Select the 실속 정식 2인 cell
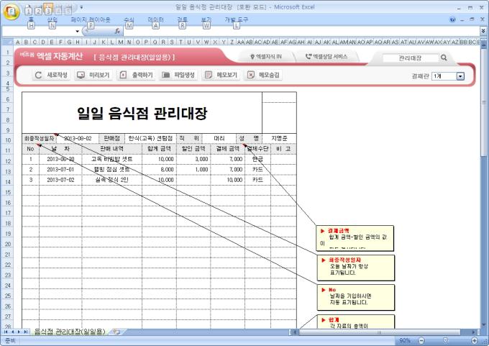This screenshot has width=489, height=346. (112, 180)
